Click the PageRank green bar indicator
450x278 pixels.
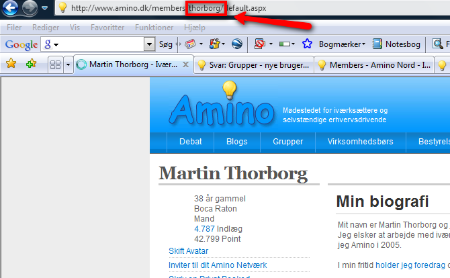(285, 44)
